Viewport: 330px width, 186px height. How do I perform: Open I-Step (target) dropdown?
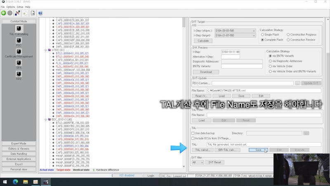(x=235, y=36)
